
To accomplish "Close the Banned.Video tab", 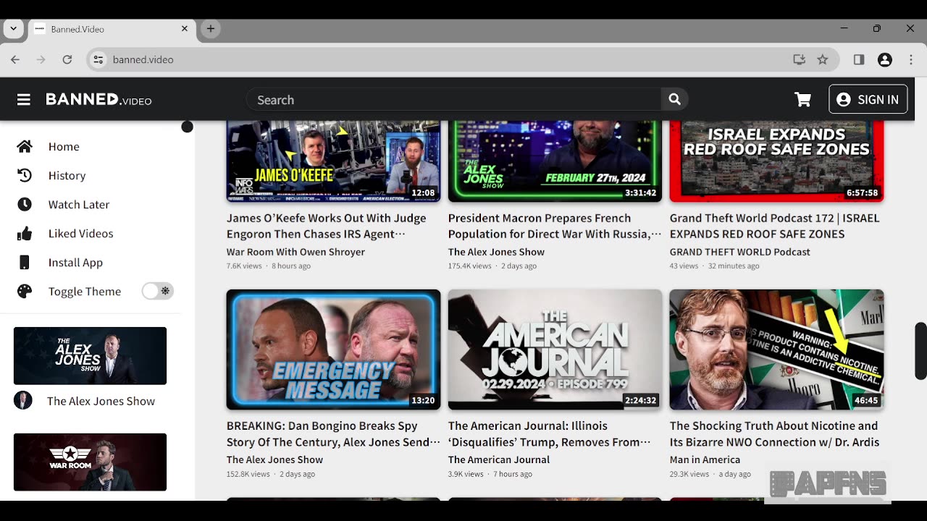I will pyautogui.click(x=185, y=29).
